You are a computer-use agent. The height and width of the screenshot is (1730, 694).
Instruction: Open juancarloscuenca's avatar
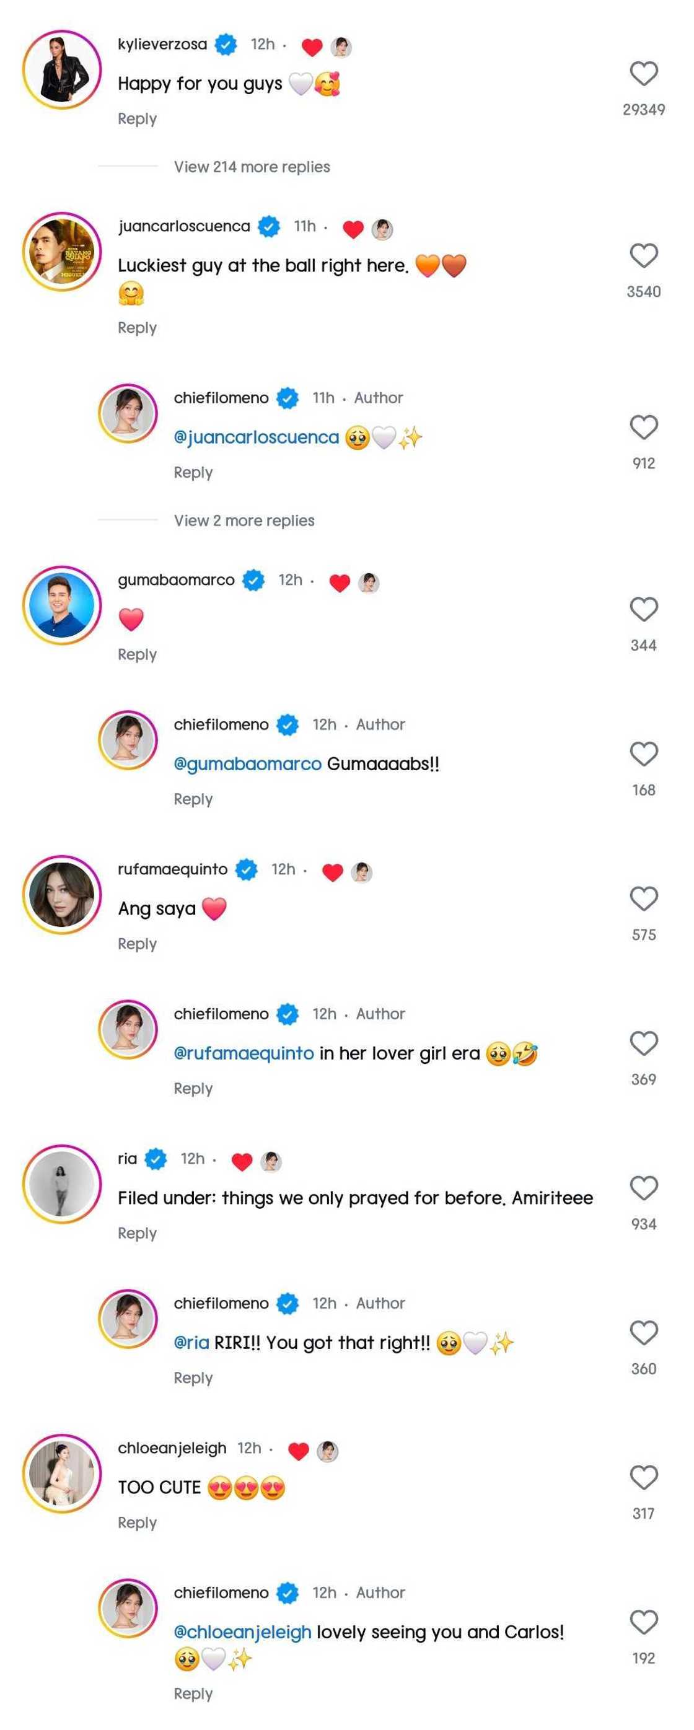tap(62, 251)
